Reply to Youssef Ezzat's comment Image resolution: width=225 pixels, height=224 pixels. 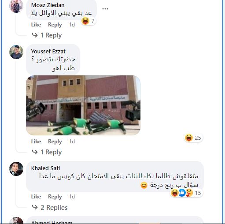click(x=55, y=142)
